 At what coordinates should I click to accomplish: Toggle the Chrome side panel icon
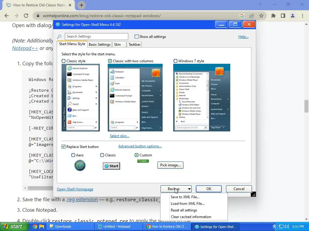pyautogui.click(x=283, y=16)
